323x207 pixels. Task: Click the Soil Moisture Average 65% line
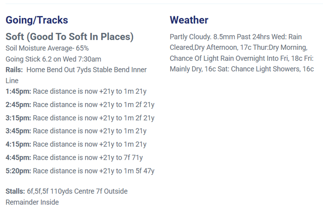(47, 48)
